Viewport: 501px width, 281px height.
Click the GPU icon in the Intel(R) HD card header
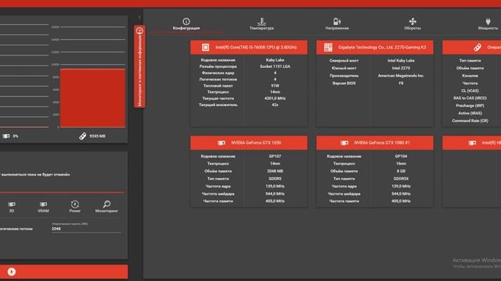[x=472, y=143]
